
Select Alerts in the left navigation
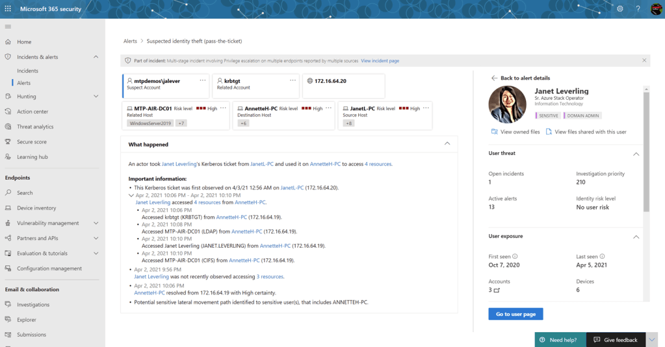(x=23, y=83)
